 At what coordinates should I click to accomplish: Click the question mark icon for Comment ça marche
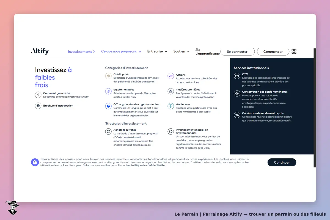tap(38, 95)
